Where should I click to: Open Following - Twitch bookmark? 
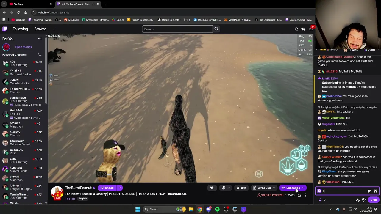coord(40,20)
